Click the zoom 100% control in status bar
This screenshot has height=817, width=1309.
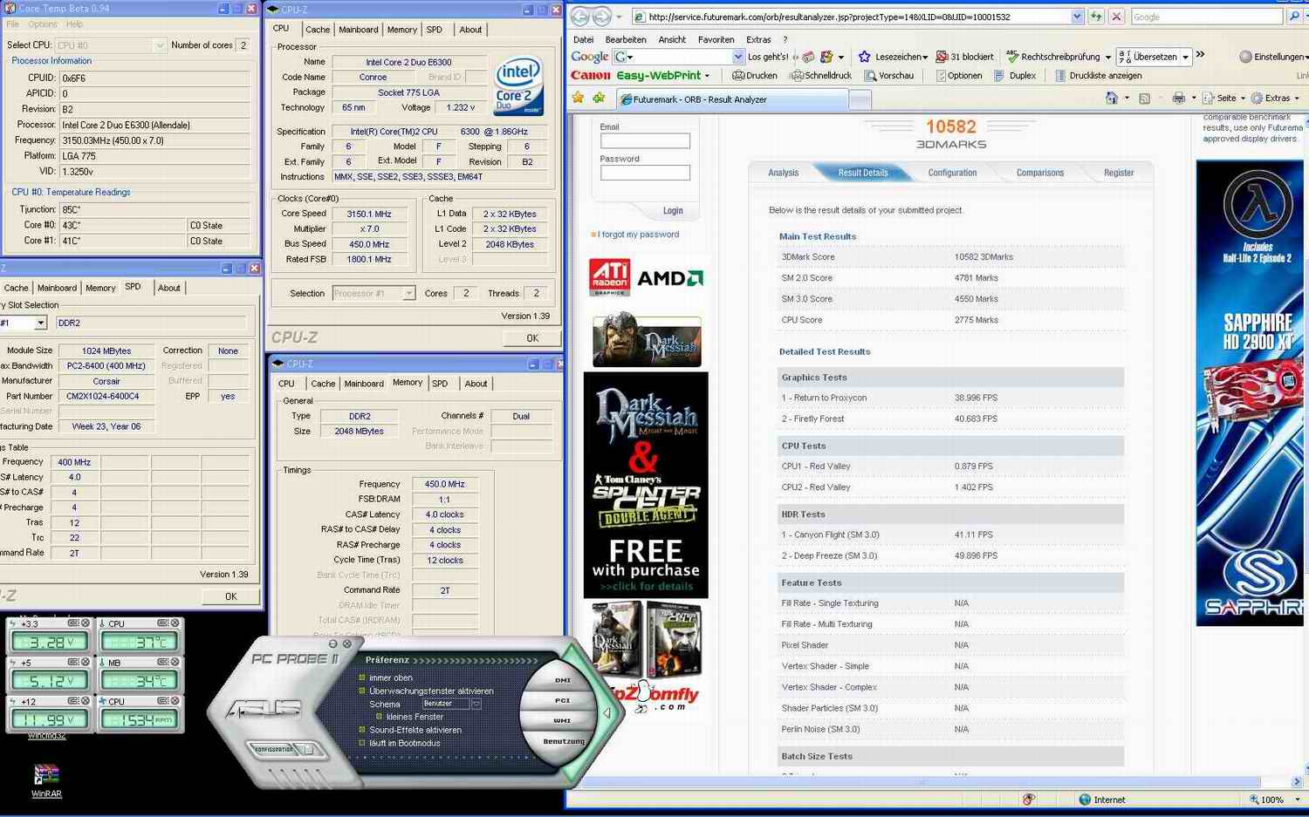coord(1273,800)
